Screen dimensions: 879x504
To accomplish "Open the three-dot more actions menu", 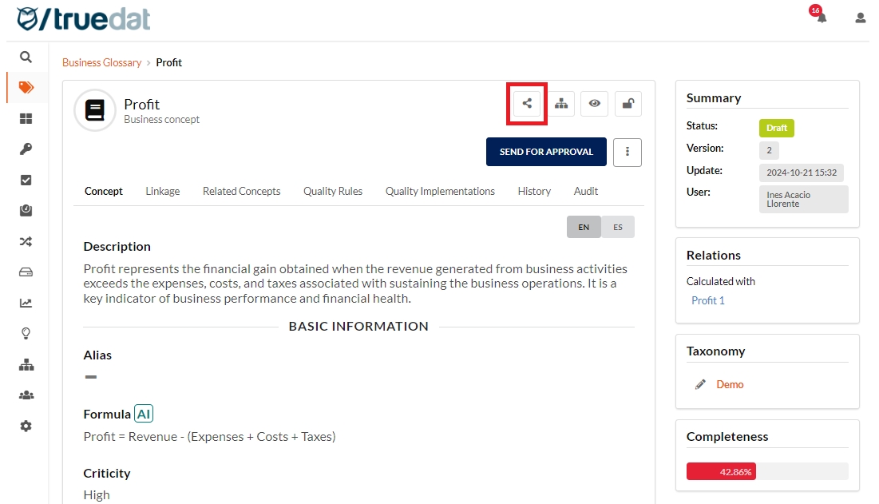I will 628,152.
